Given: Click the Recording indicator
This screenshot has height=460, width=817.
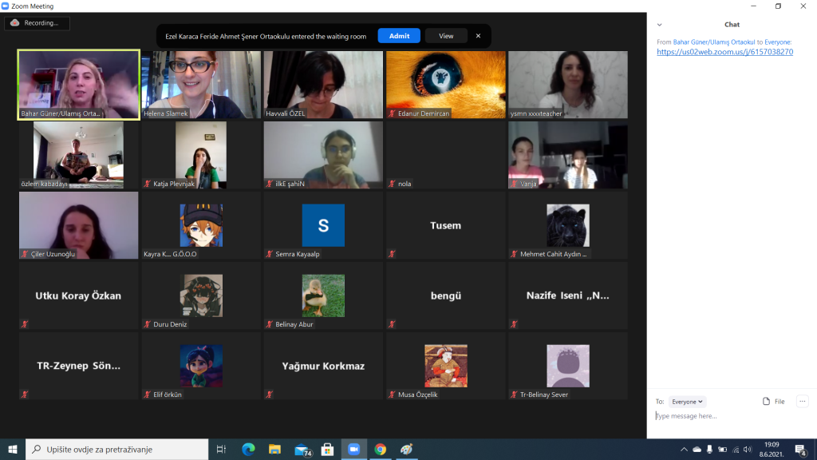Looking at the screenshot, I should (x=37, y=23).
